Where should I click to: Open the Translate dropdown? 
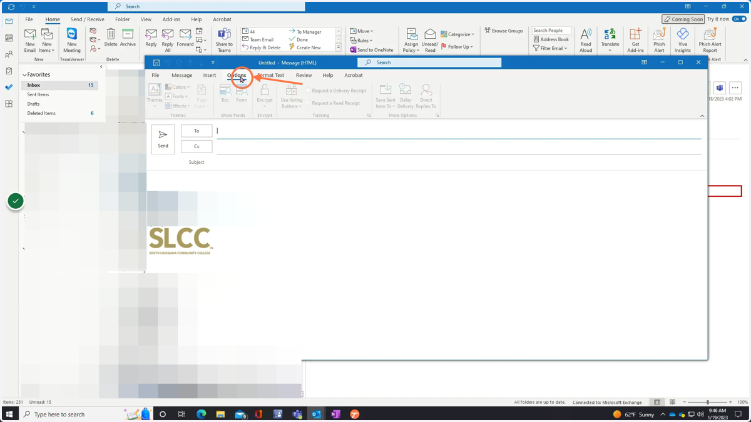pos(610,40)
